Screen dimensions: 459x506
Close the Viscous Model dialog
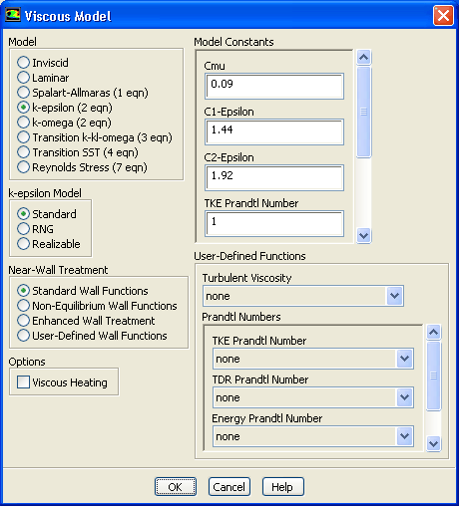(443, 15)
